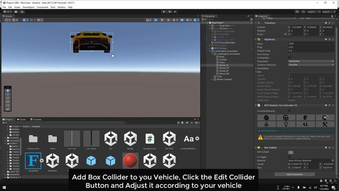The height and width of the screenshot is (191, 339).
Task: Open the Interpolate dropdown
Action: coord(311,62)
